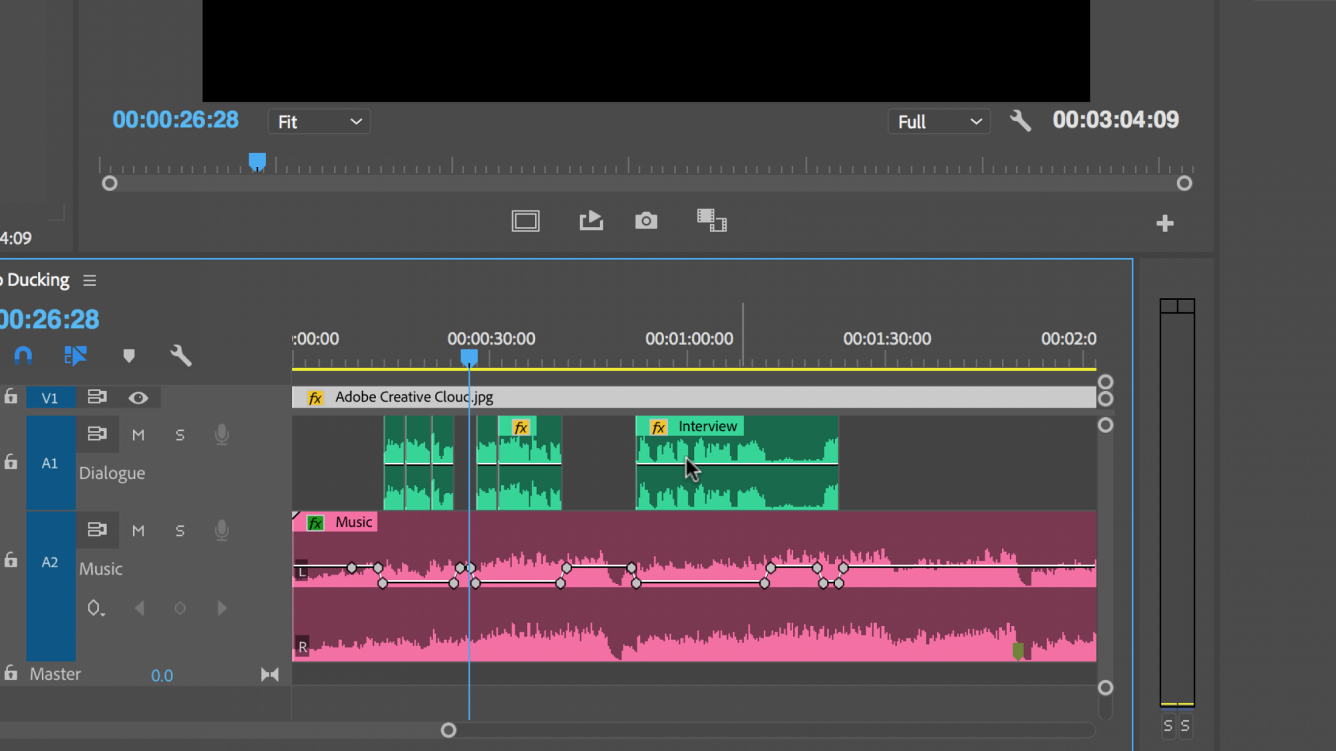The height and width of the screenshot is (751, 1336).
Task: Click the timeline horizontal zoom scroll handle
Action: (448, 730)
